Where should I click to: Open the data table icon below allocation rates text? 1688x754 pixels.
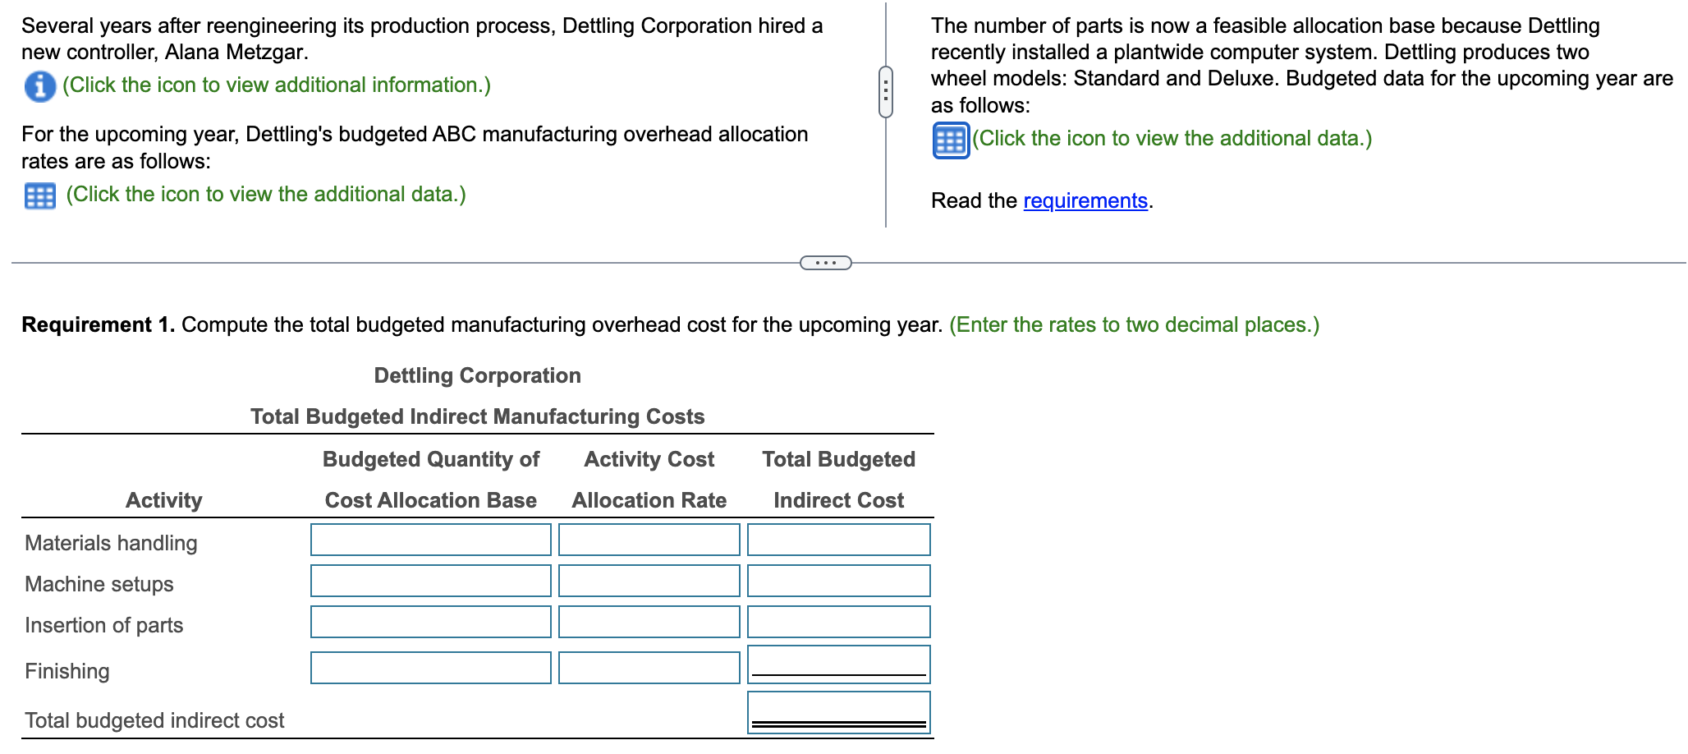[39, 195]
